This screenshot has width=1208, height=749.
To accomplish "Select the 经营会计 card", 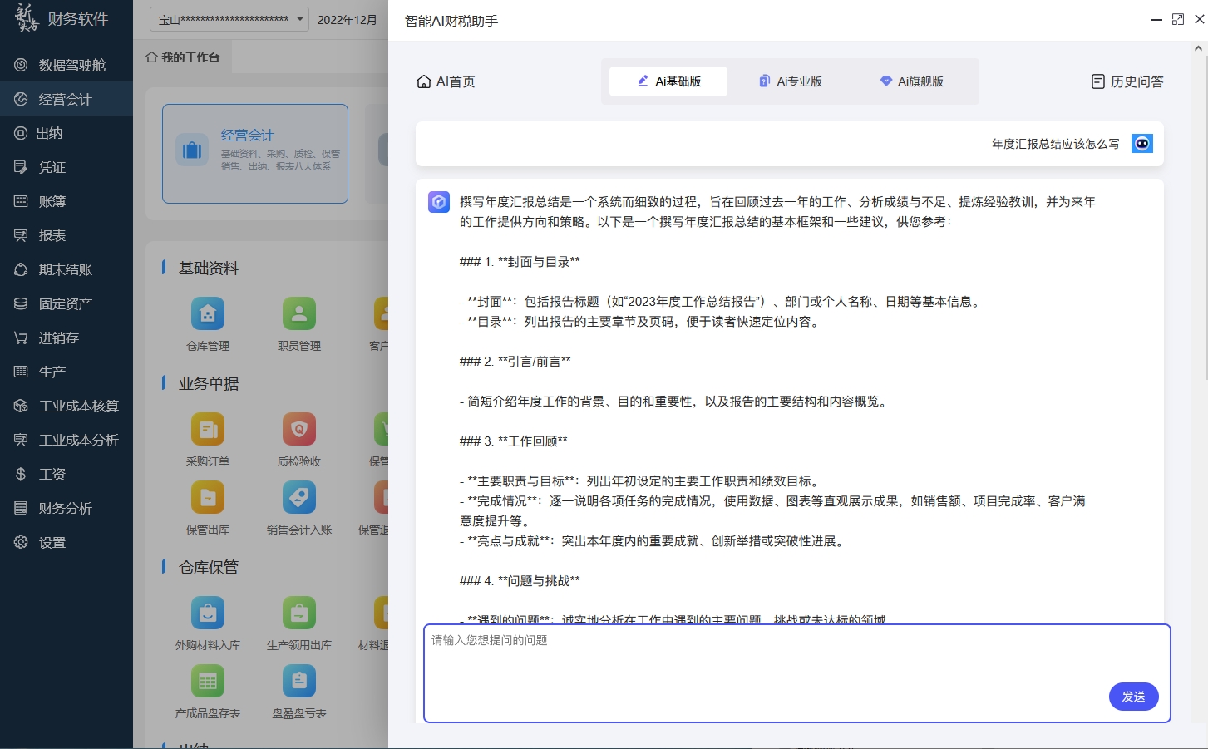I will point(255,154).
